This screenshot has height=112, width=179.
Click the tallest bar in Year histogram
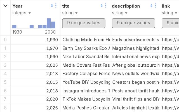49,24
